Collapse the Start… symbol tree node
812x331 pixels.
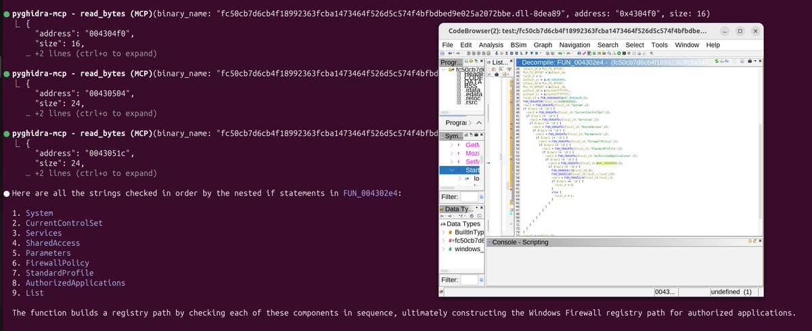point(451,170)
